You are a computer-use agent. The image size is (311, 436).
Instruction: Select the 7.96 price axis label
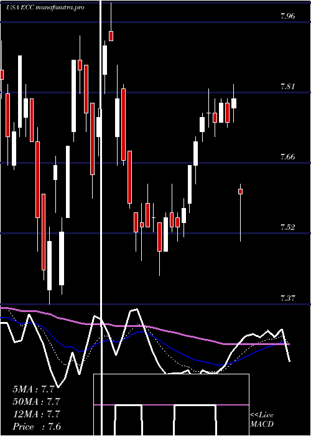(287, 16)
